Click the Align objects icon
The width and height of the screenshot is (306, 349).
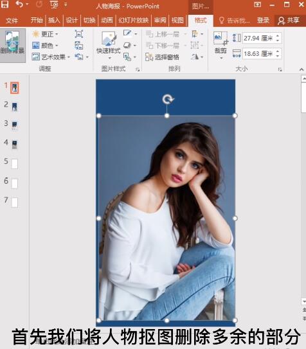(x=195, y=34)
